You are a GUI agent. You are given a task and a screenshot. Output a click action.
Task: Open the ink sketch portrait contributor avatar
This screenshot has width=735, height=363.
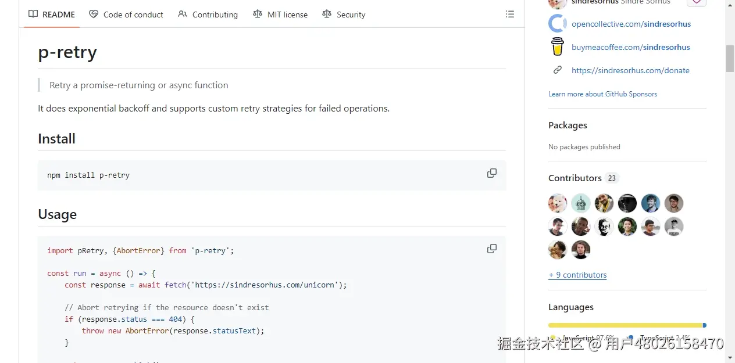pyautogui.click(x=604, y=227)
